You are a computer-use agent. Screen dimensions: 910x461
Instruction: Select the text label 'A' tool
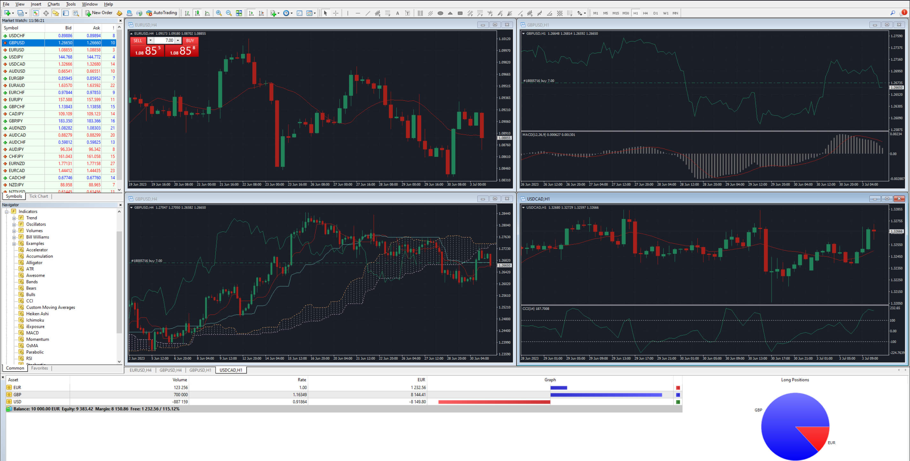tap(398, 13)
